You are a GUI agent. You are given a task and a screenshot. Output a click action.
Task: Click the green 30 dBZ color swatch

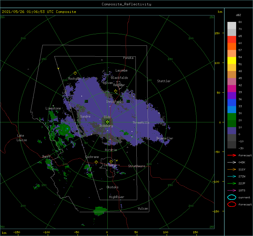[x=232, y=117]
